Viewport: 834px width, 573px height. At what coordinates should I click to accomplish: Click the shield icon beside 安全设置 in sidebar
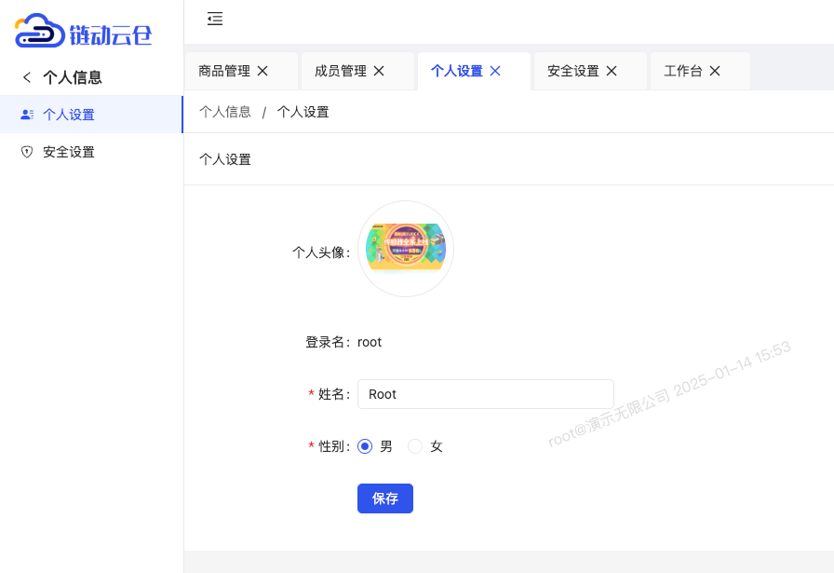tap(26, 152)
